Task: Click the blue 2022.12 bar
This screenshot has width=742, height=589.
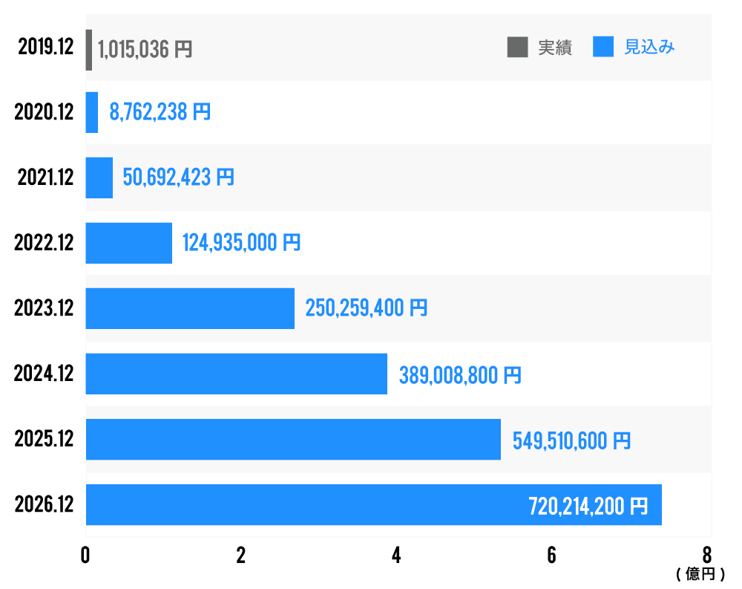Action: click(x=129, y=243)
